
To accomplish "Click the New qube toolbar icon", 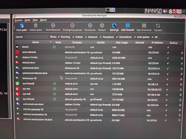I will click(x=22, y=26).
